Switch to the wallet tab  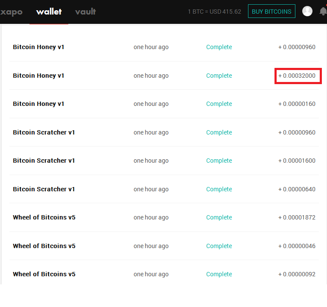tap(49, 12)
